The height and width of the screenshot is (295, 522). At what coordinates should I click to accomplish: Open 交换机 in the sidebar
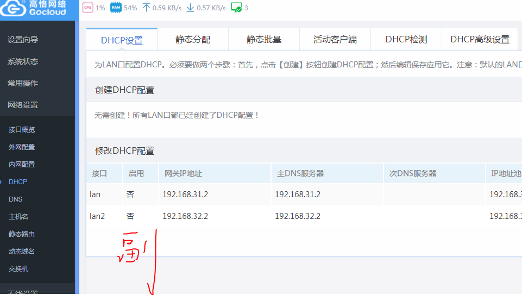tap(18, 268)
